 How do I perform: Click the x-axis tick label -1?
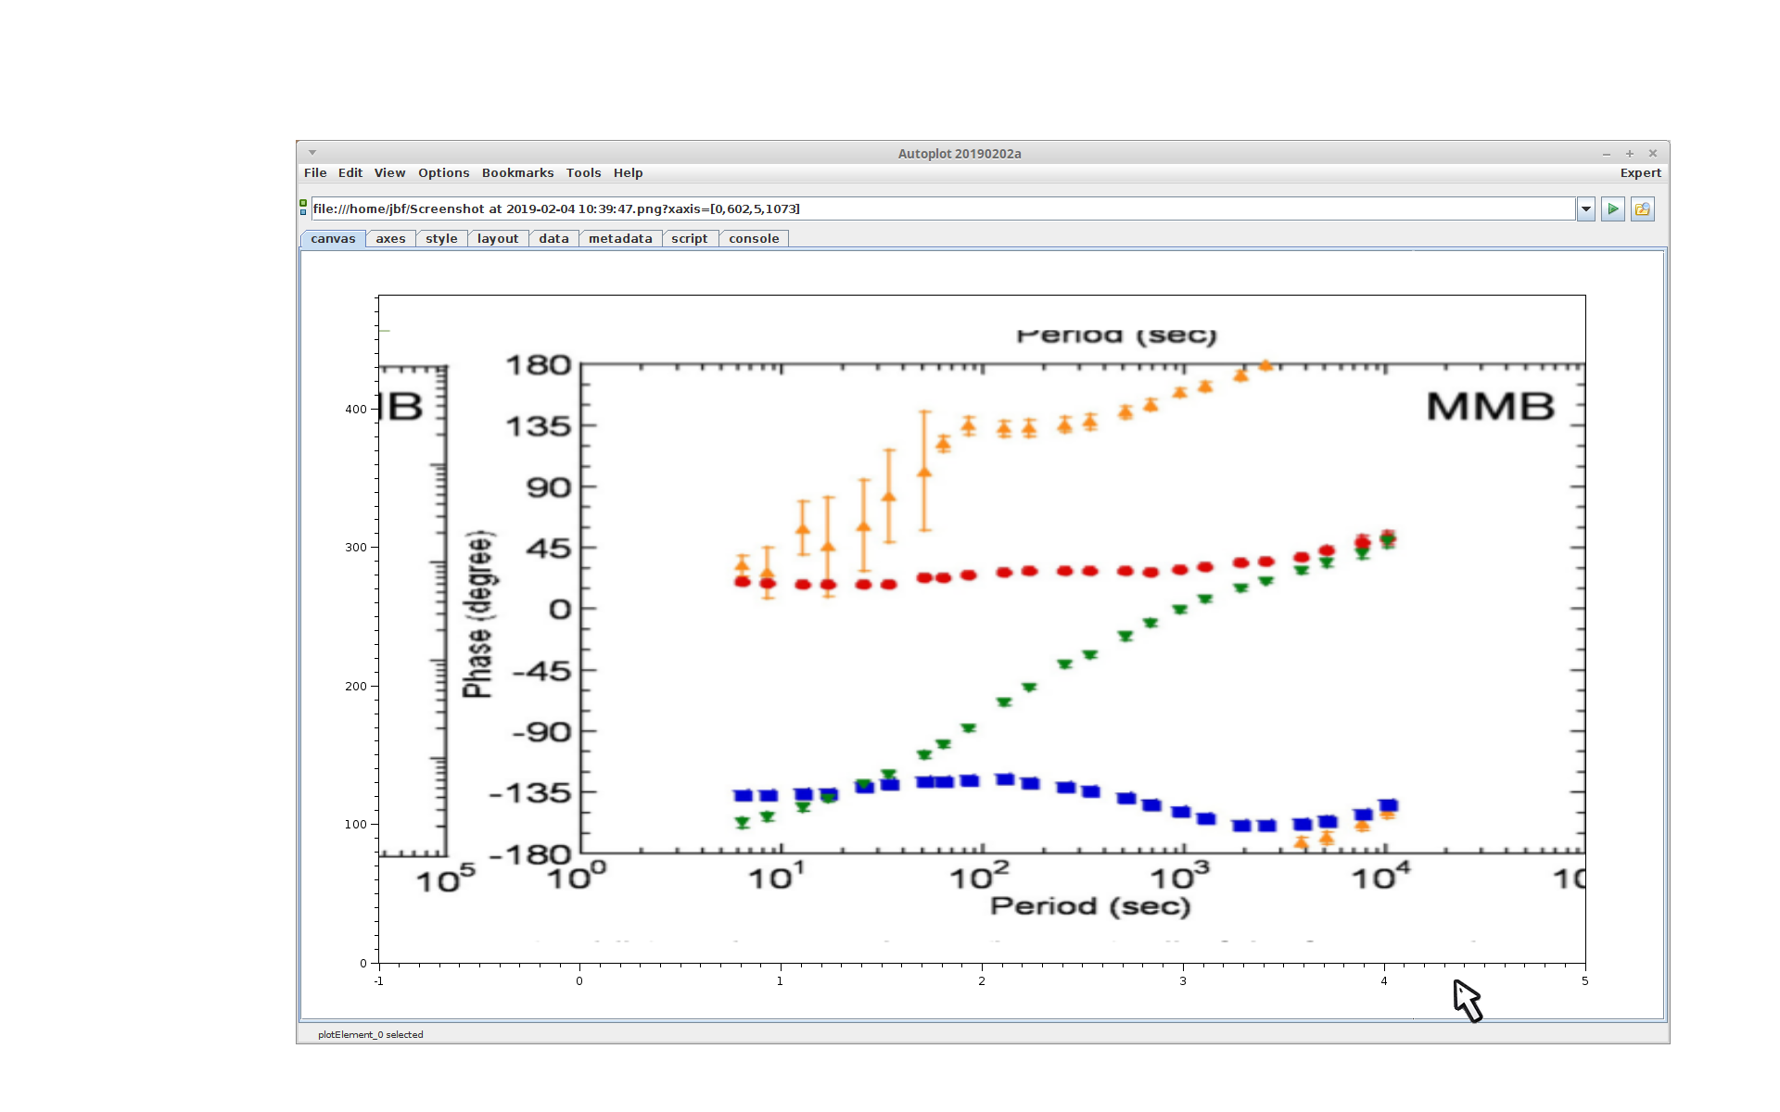(x=378, y=981)
